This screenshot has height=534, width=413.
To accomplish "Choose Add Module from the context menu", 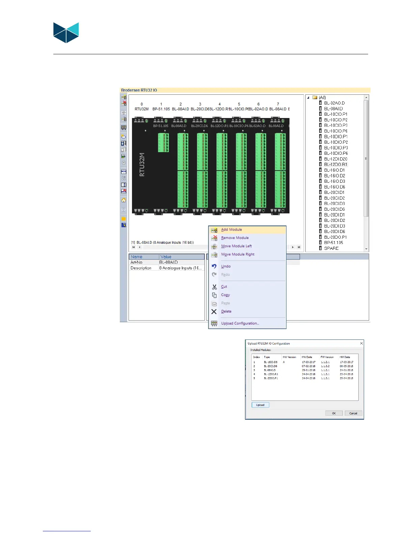I will coord(247,230).
